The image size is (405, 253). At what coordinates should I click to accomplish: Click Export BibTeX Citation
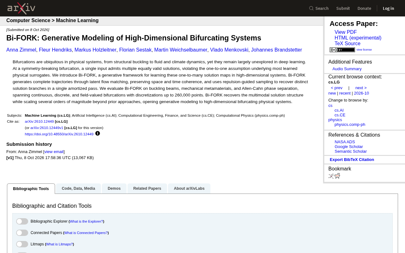[x=352, y=160]
